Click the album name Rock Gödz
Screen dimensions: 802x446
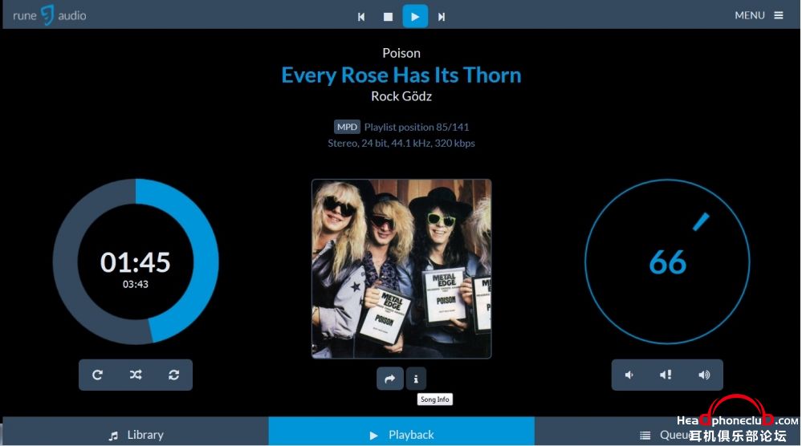(x=401, y=96)
